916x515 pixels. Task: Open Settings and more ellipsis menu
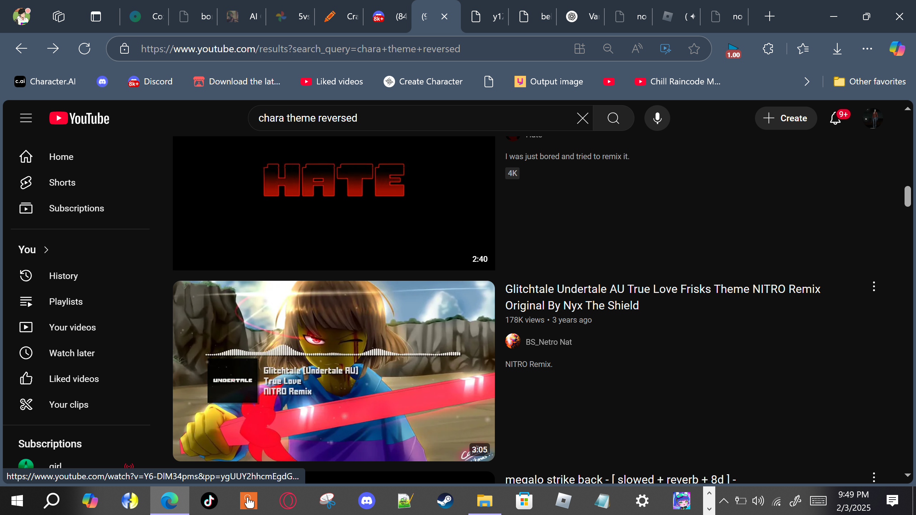pos(867,49)
